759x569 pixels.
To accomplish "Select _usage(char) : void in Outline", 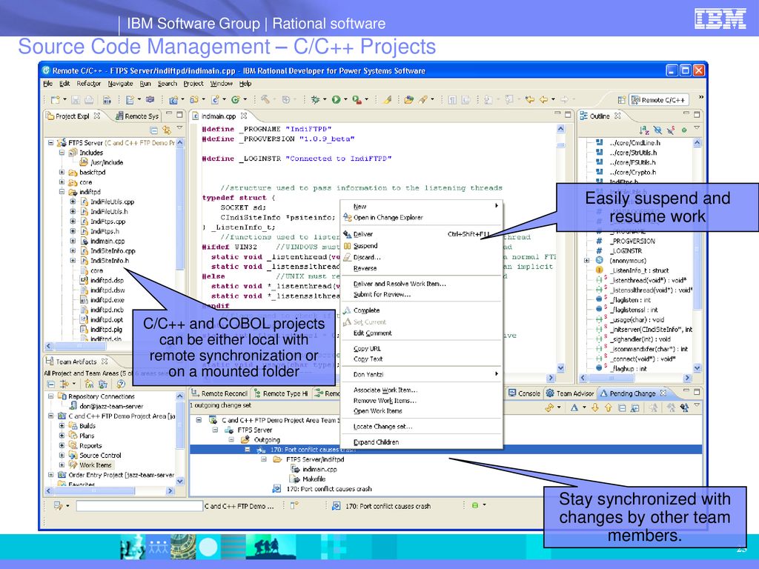I will pyautogui.click(x=637, y=320).
